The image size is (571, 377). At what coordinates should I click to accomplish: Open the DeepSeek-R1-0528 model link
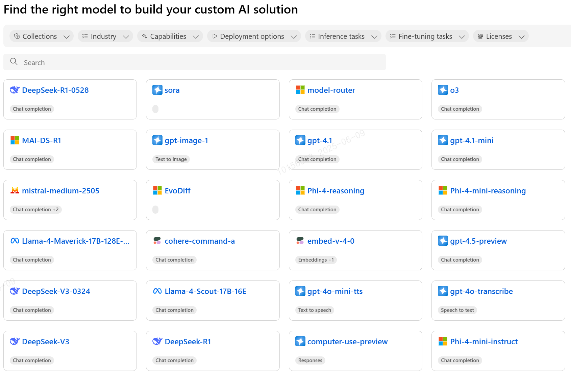click(x=55, y=90)
